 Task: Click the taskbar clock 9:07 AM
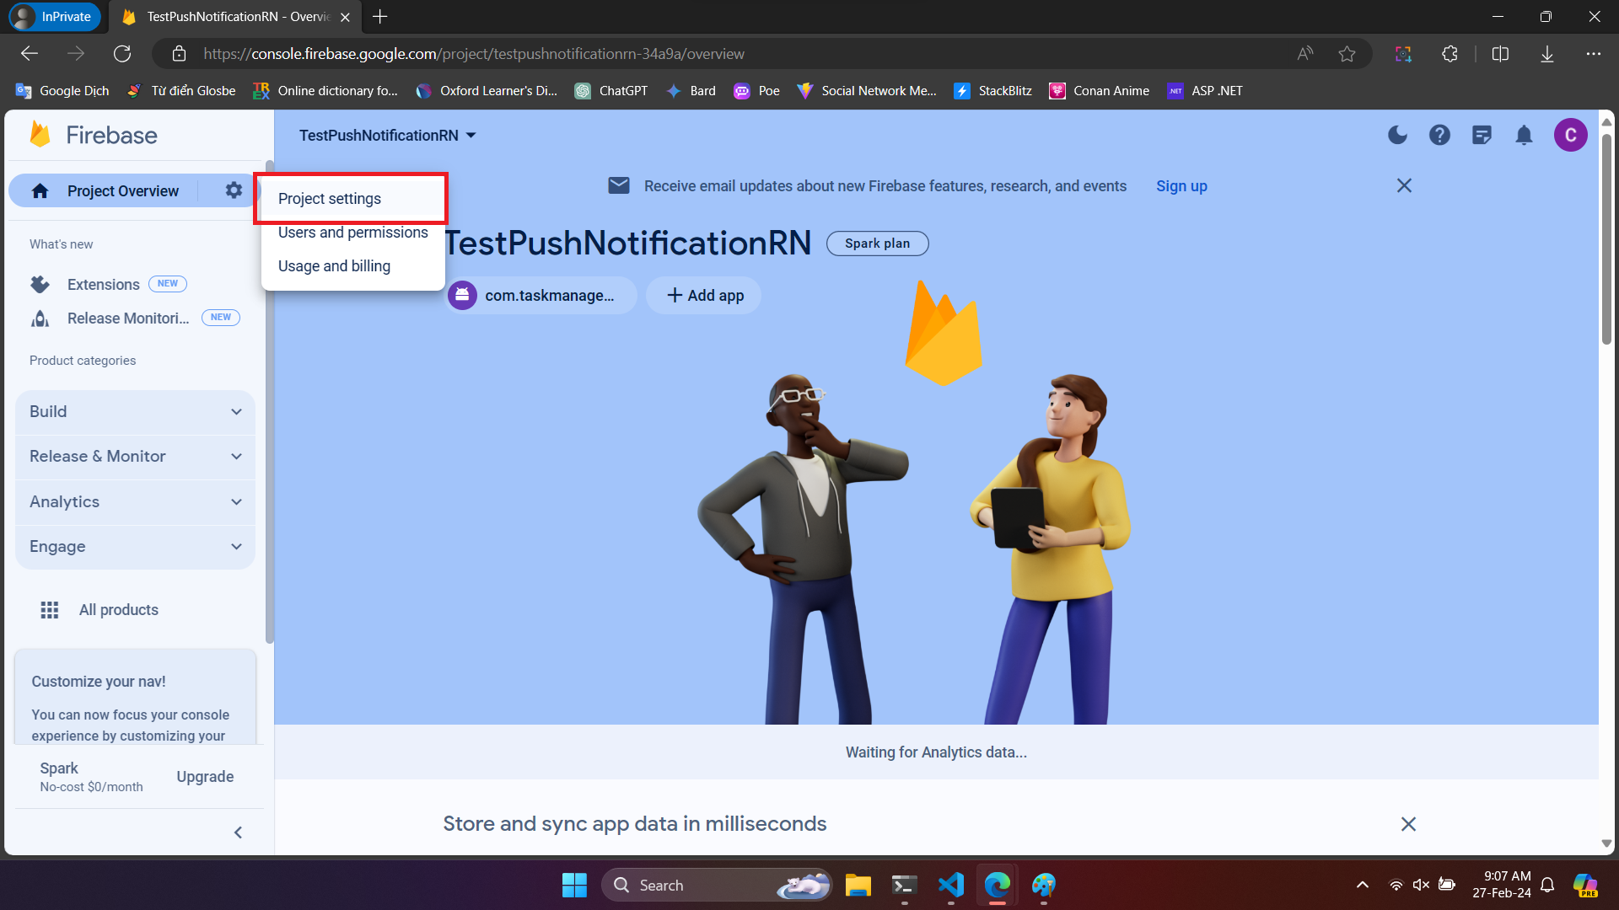click(x=1502, y=885)
